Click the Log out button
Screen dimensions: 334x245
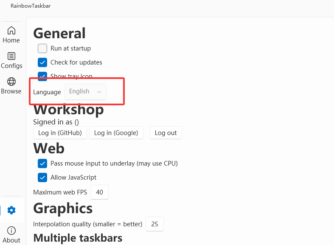tap(166, 133)
